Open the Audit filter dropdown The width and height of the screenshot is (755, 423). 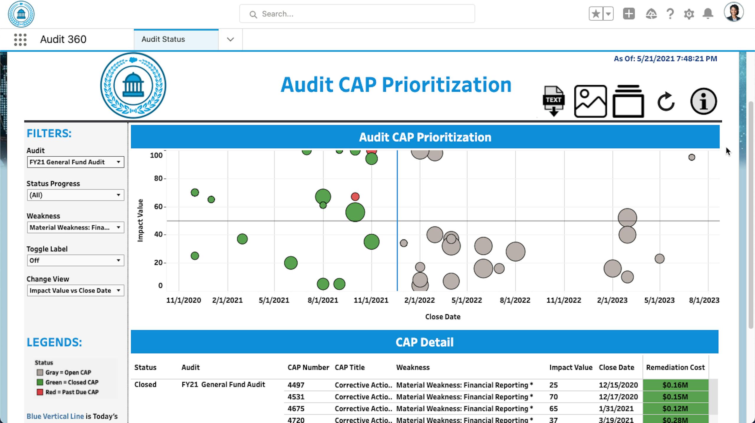75,162
